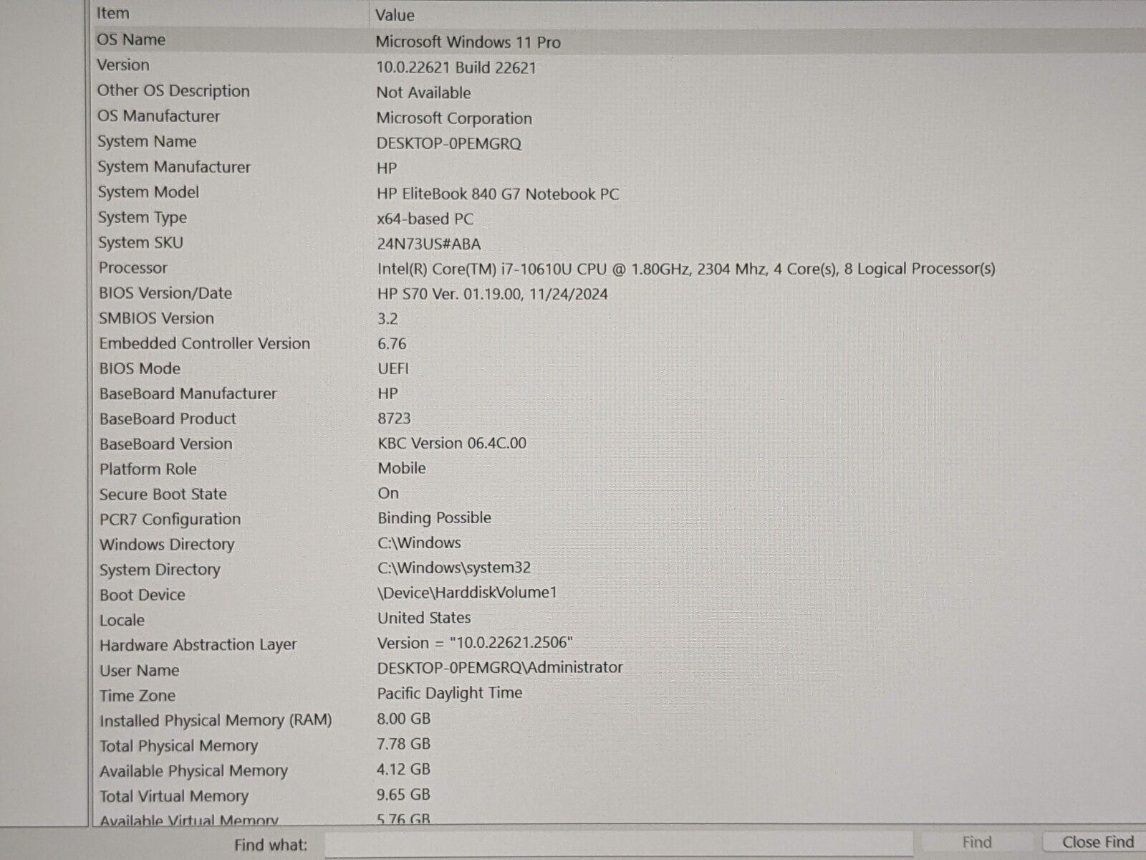
Task: Select the Hardware Abstraction Layer row
Action: [198, 645]
